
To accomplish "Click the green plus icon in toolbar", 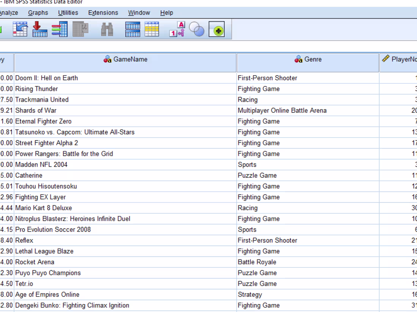I will (216, 29).
